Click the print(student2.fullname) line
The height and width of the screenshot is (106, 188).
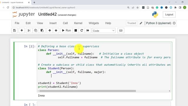(58, 87)
